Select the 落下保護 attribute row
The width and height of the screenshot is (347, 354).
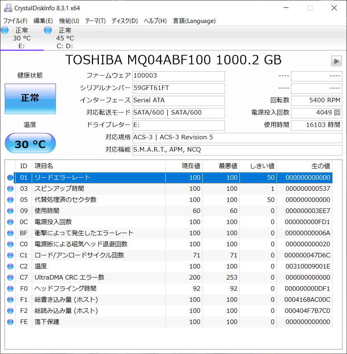coord(173,322)
